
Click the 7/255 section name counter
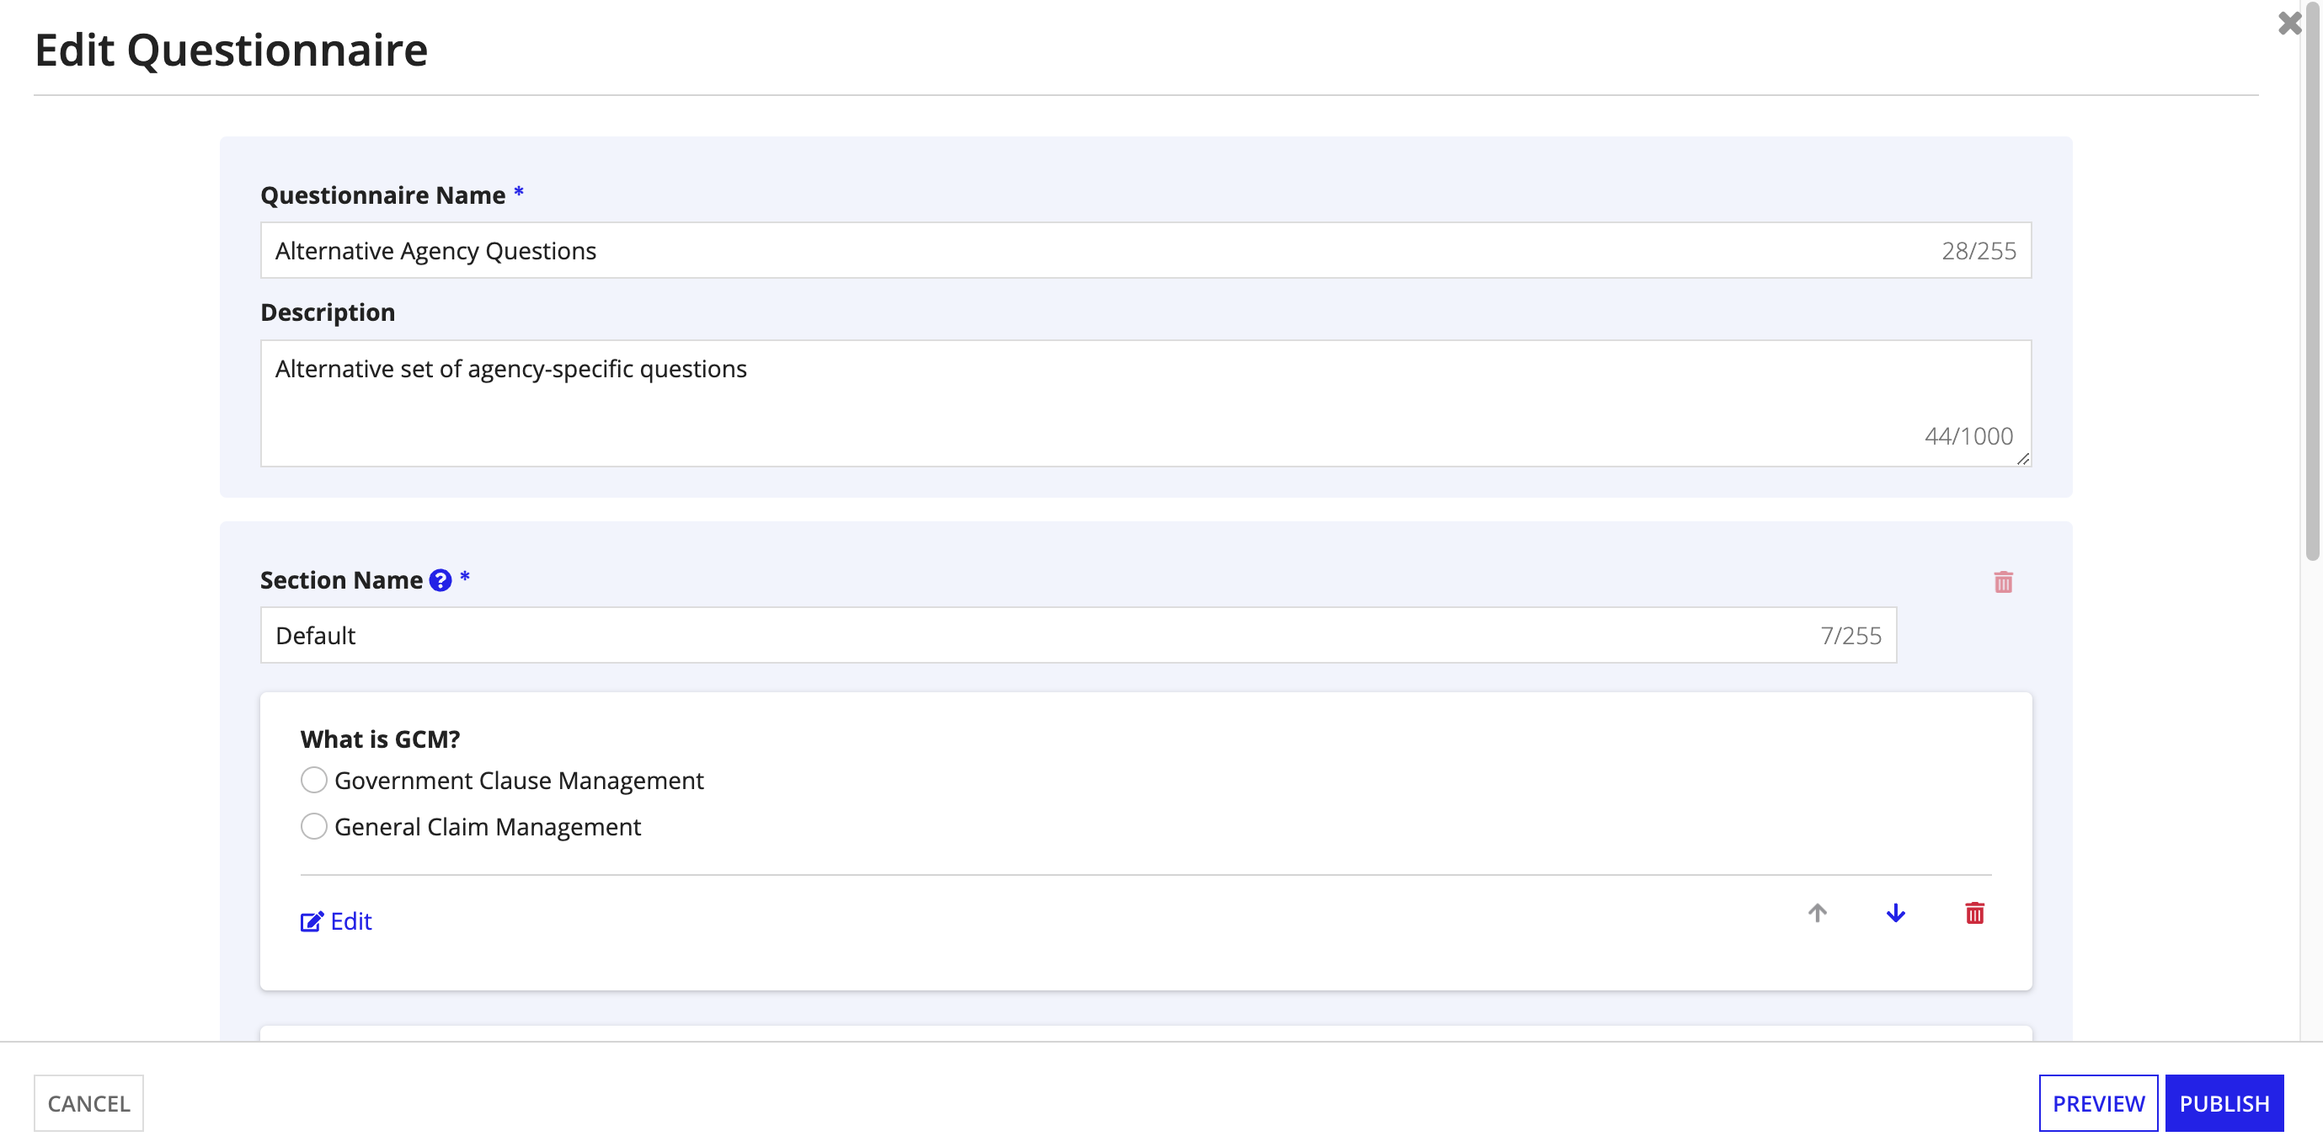(1850, 636)
